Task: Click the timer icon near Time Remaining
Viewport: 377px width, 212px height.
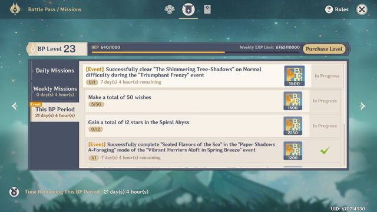Action: [x=14, y=192]
